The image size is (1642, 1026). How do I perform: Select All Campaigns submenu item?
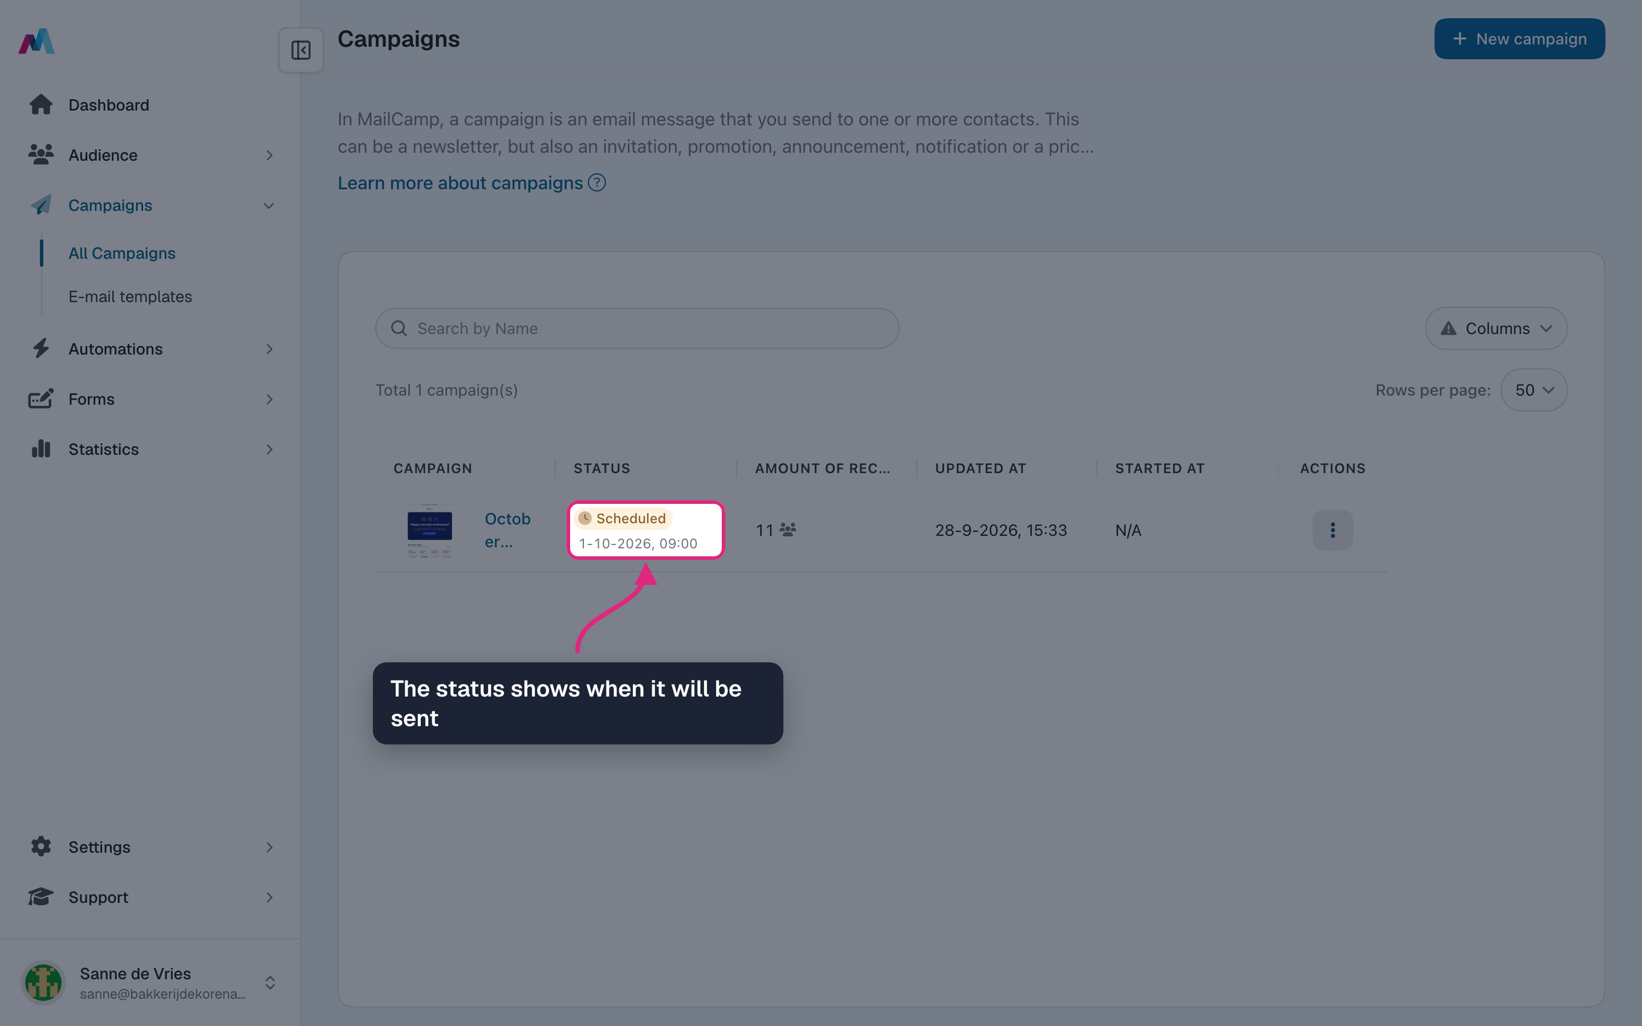click(x=122, y=253)
